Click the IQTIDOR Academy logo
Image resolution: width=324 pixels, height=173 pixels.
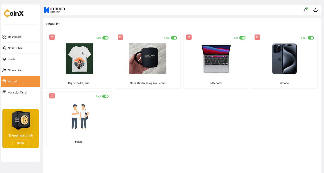55,10
